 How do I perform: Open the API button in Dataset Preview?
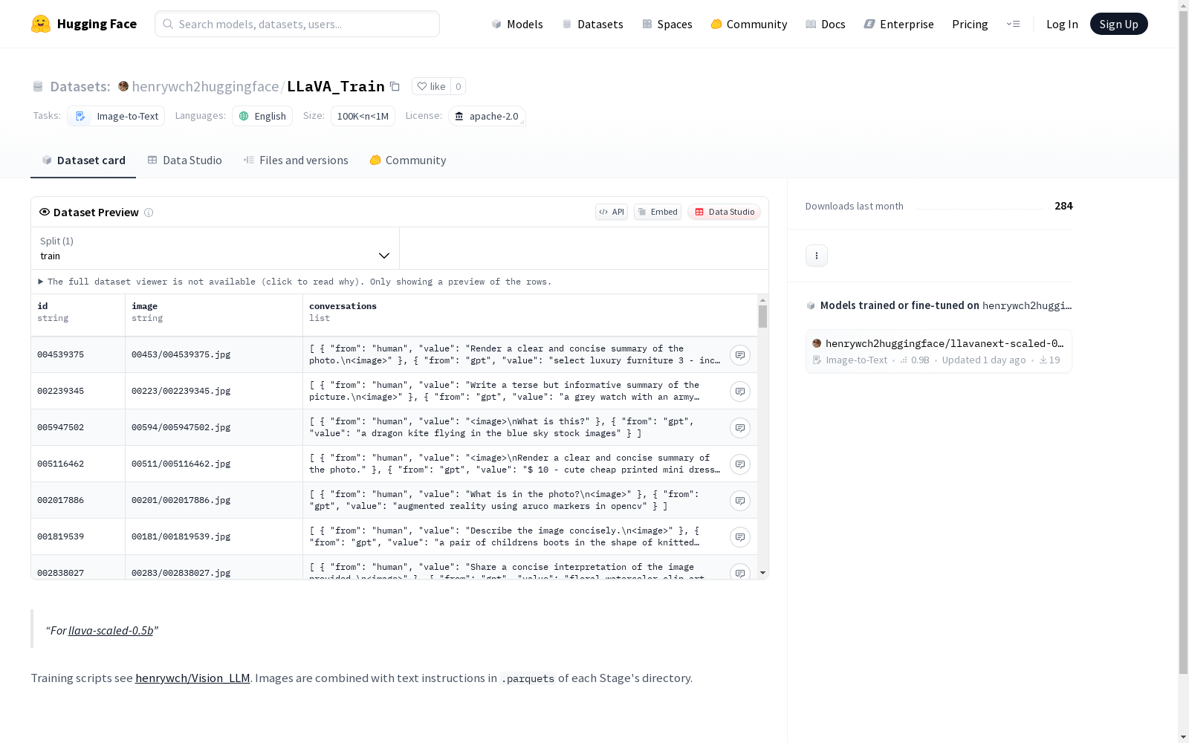click(612, 212)
